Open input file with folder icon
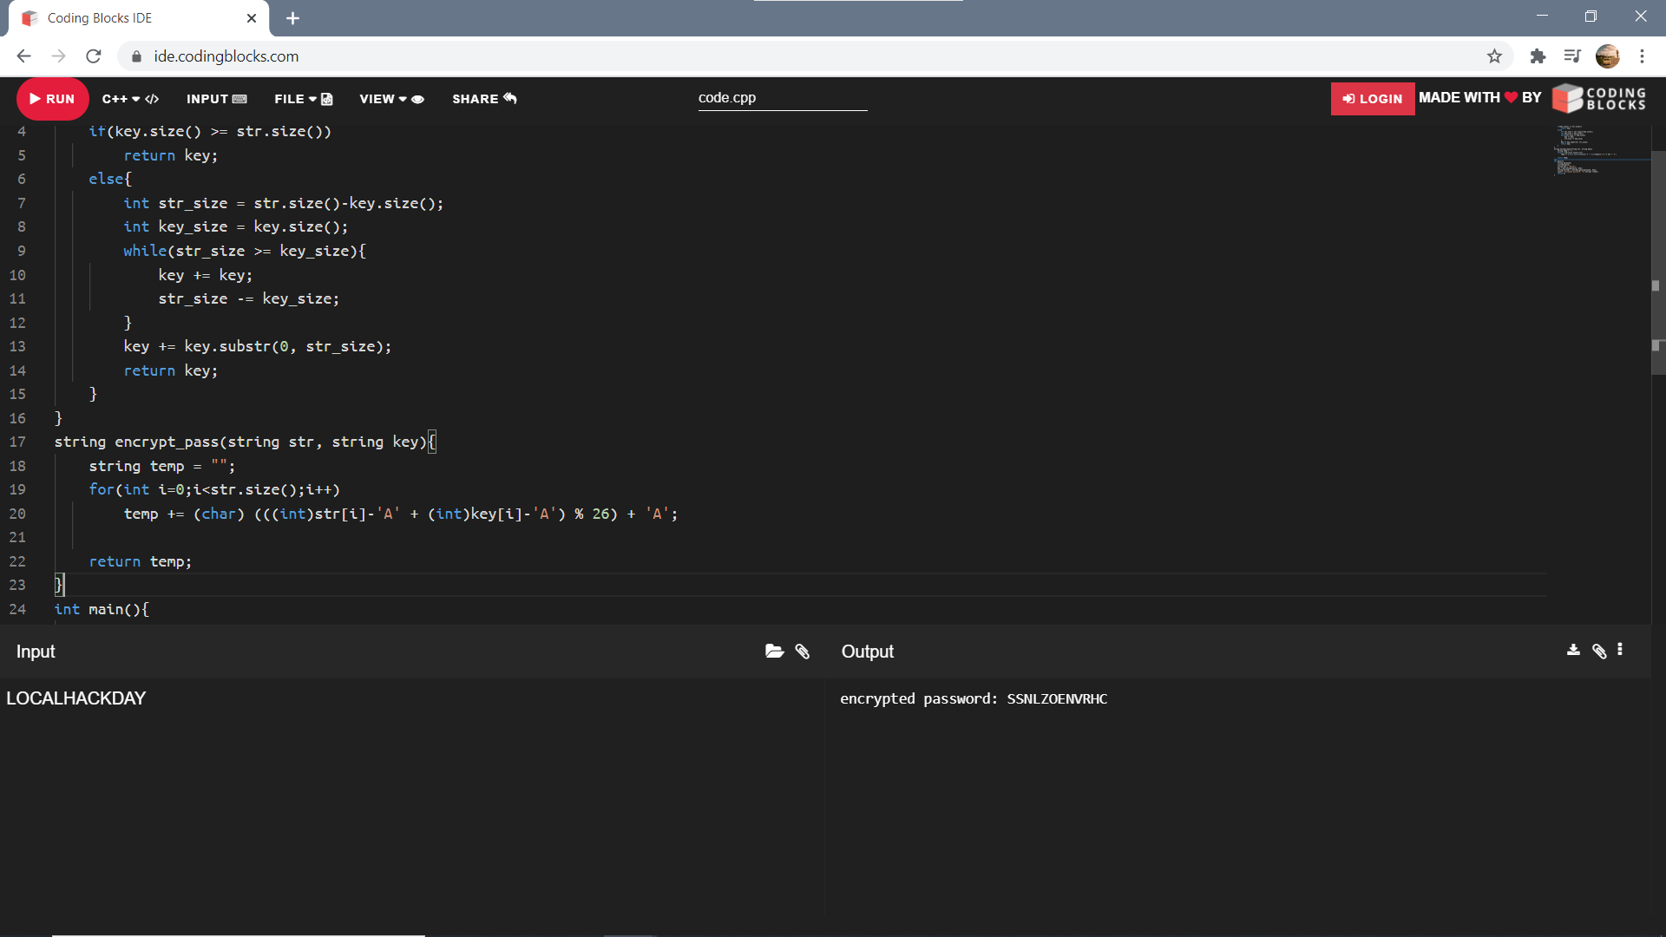Image resolution: width=1666 pixels, height=937 pixels. (x=774, y=652)
